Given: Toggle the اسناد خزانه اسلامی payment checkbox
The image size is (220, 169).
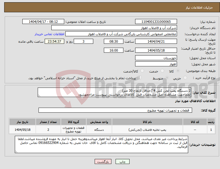Looking at the screenshot, I should (x=140, y=78).
